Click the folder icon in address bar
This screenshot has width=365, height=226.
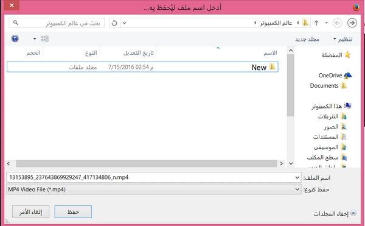[305, 23]
